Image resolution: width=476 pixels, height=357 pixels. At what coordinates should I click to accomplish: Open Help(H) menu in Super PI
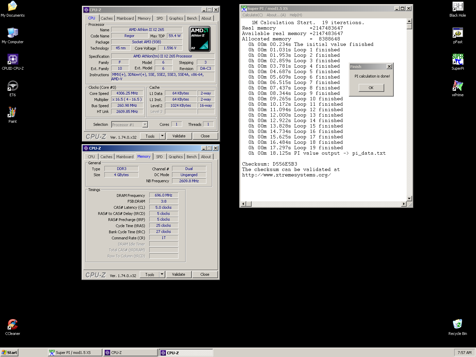[x=296, y=15]
